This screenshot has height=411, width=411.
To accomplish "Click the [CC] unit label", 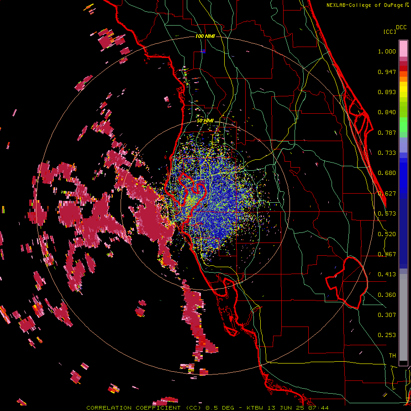I will point(390,32).
